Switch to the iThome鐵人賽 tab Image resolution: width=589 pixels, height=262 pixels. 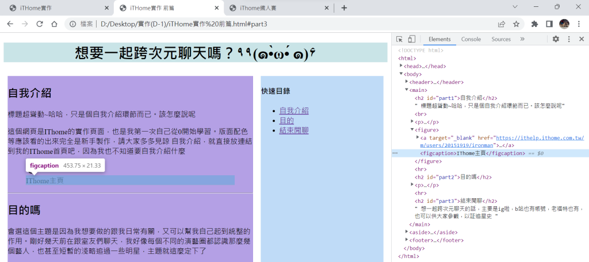(278, 8)
